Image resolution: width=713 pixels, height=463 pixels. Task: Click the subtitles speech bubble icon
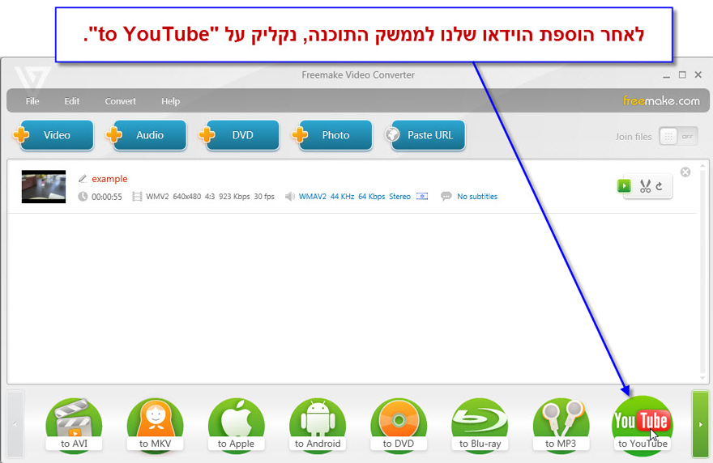pyautogui.click(x=446, y=196)
